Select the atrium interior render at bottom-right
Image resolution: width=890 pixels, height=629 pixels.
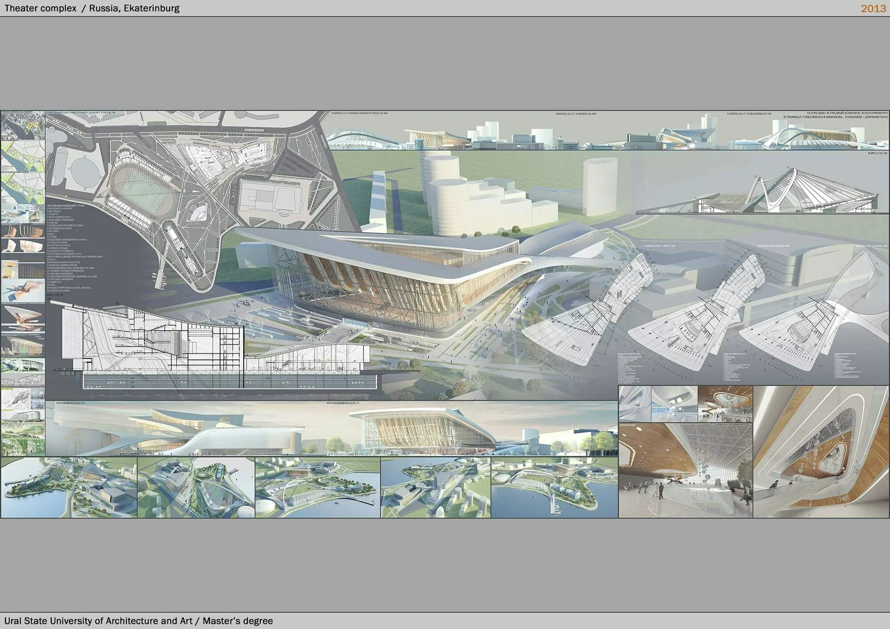(821, 452)
